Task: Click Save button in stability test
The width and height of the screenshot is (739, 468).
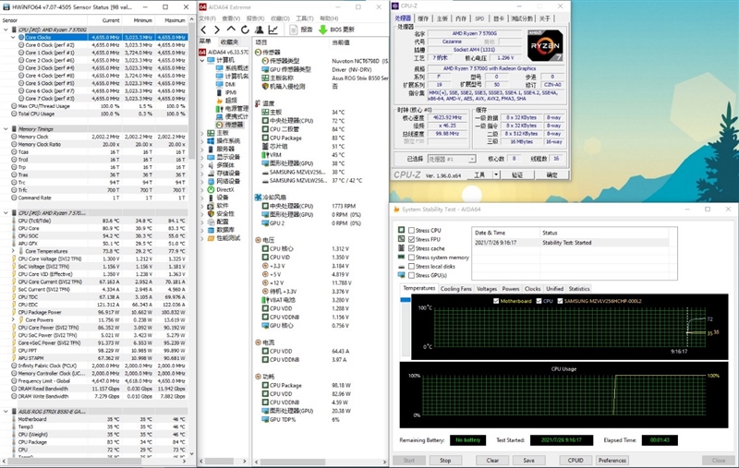Action: (528, 461)
